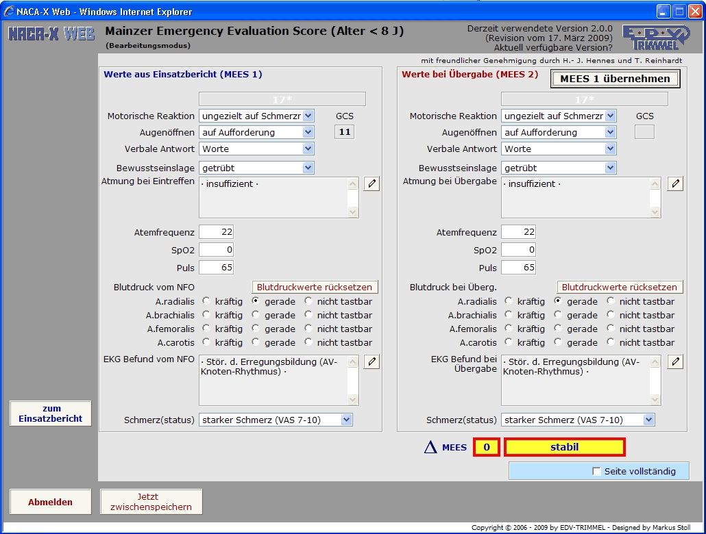Open Motorische Reaktion dropdown in MEES 1
The image size is (706, 534).
click(x=256, y=116)
